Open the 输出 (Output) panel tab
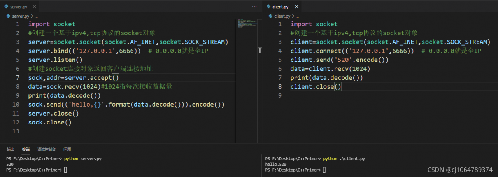 tap(11, 149)
